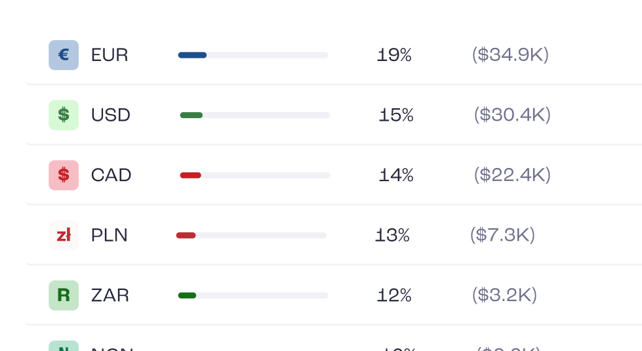Select the CAD currency label
Image resolution: width=642 pixels, height=351 pixels.
111,175
